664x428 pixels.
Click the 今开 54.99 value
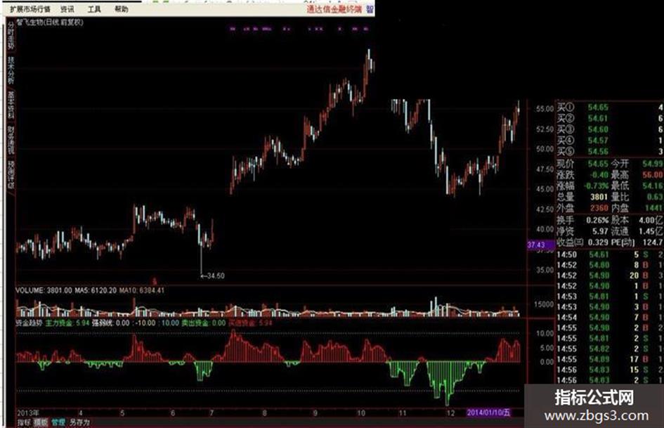tap(653, 164)
